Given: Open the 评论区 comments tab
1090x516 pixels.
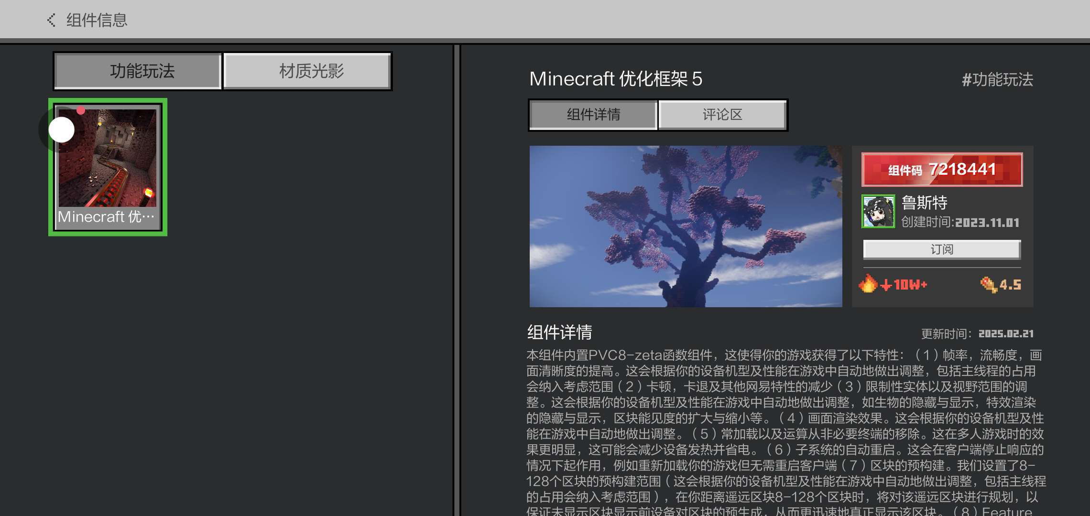Looking at the screenshot, I should [x=722, y=115].
